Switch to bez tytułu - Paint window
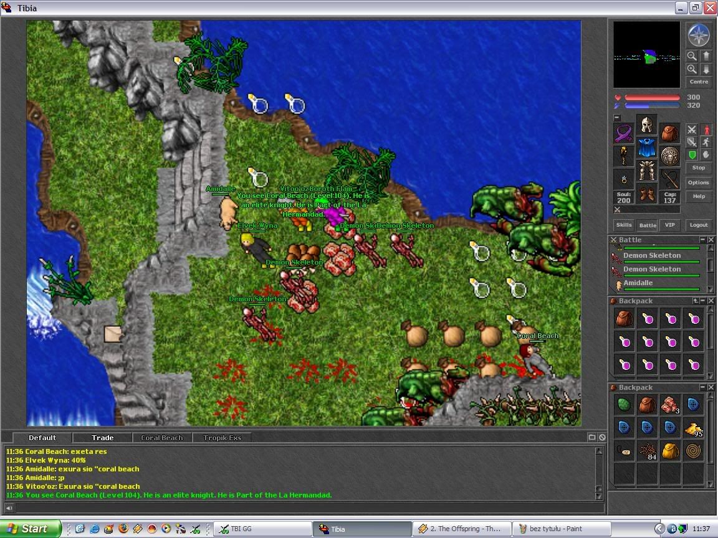The image size is (718, 538). (x=562, y=529)
